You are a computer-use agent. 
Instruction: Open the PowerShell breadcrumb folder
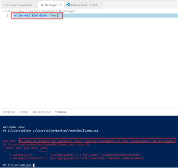coord(48,11)
